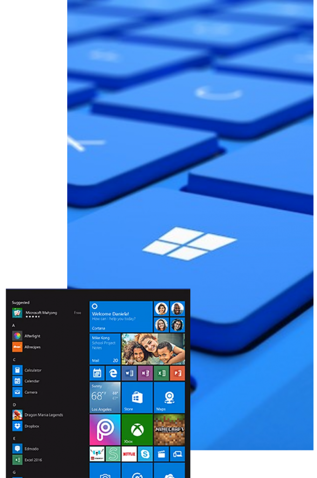
Task: Click the letter C group header
Action: [14, 359]
